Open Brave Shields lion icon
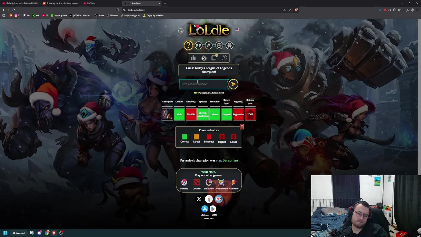Viewport: 421px width, 237px height. [296, 10]
